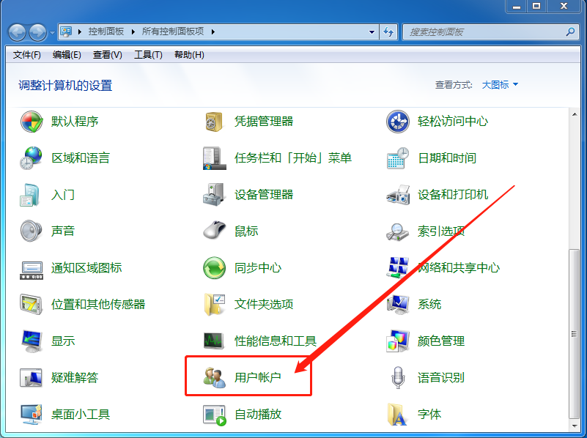
Task: Click the refresh button next to address bar
Action: tap(389, 32)
